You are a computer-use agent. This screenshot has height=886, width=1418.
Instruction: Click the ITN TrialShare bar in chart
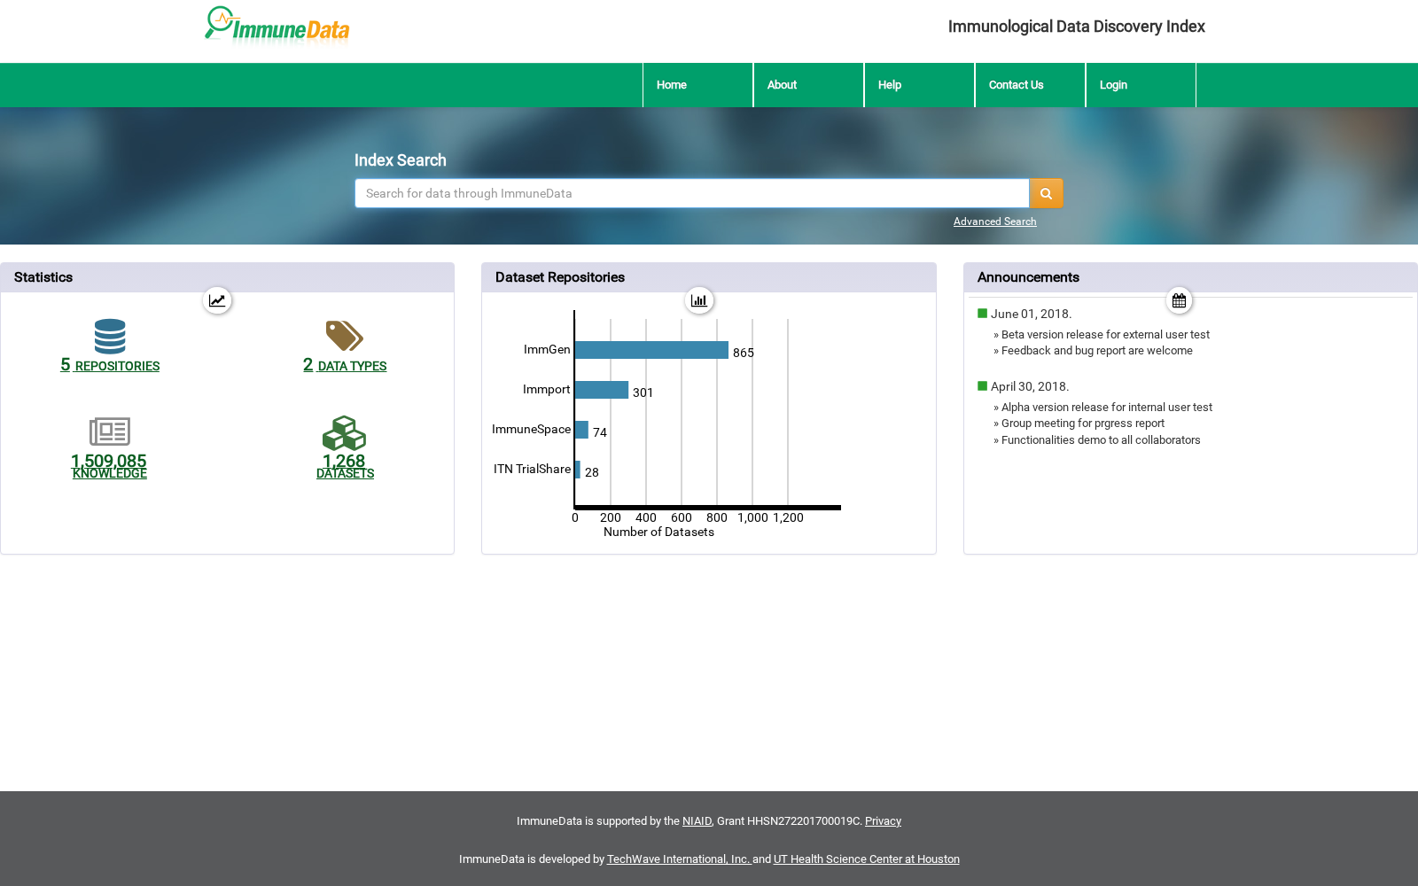(x=578, y=470)
